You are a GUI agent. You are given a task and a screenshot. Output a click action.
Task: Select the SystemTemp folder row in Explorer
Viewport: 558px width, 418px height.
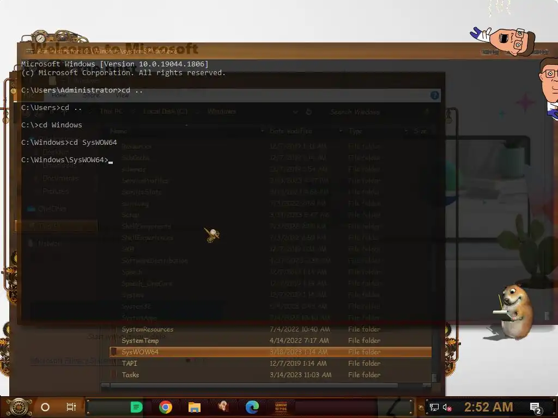click(270, 341)
